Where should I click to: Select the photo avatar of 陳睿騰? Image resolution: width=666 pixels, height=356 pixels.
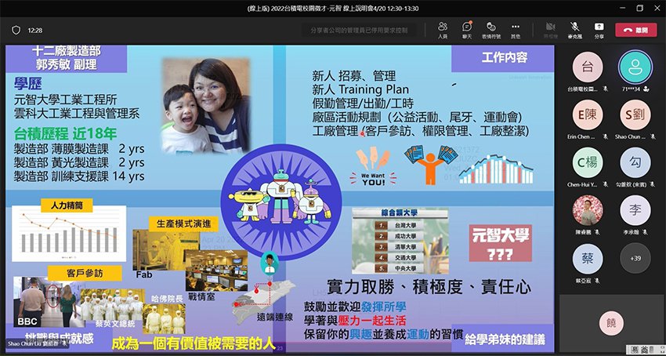[588, 210]
